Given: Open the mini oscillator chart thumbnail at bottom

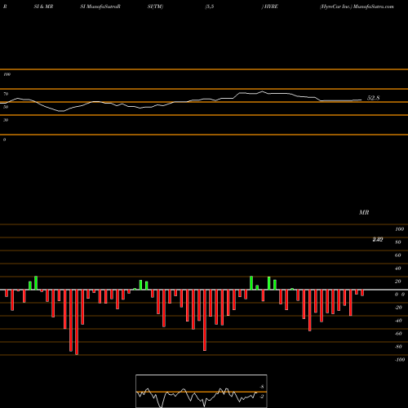Looking at the screenshot, I should pos(202,391).
